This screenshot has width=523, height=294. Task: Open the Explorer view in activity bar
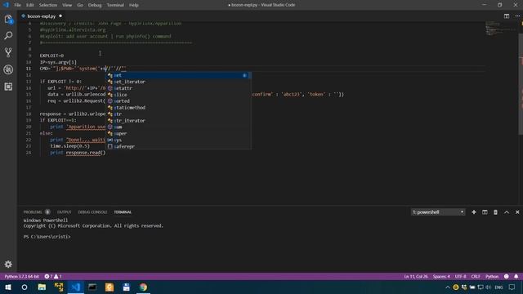click(x=8, y=20)
